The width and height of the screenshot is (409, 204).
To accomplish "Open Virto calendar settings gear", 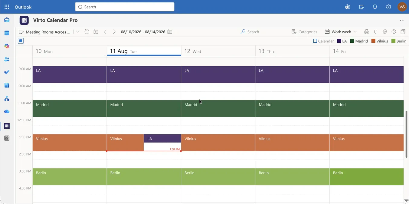I will coord(385,31).
